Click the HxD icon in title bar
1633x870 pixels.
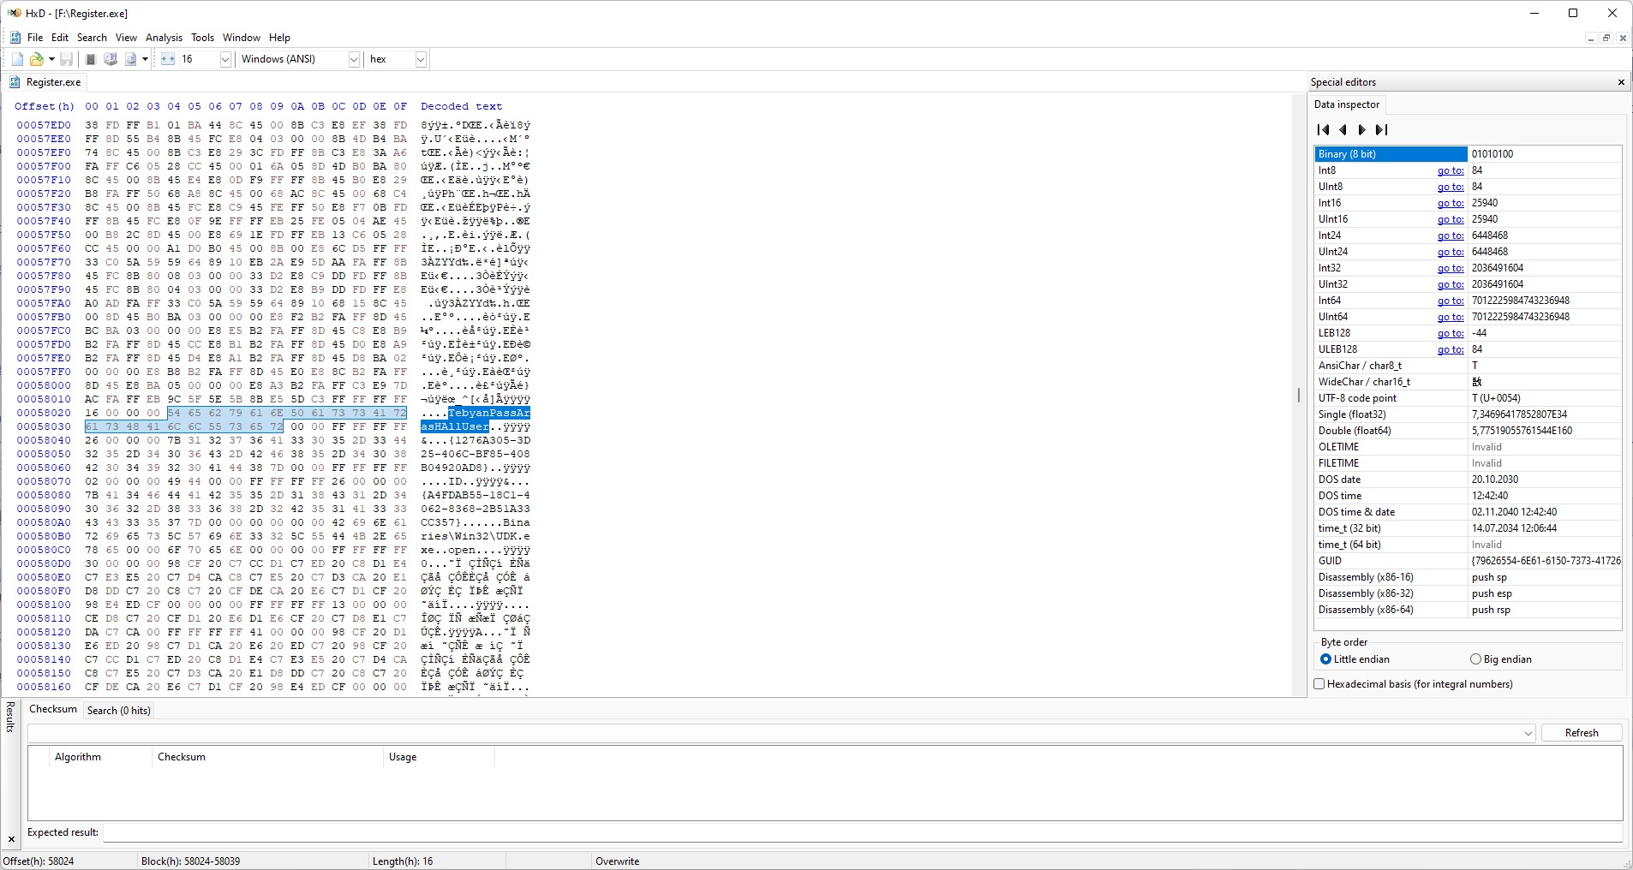click(14, 13)
